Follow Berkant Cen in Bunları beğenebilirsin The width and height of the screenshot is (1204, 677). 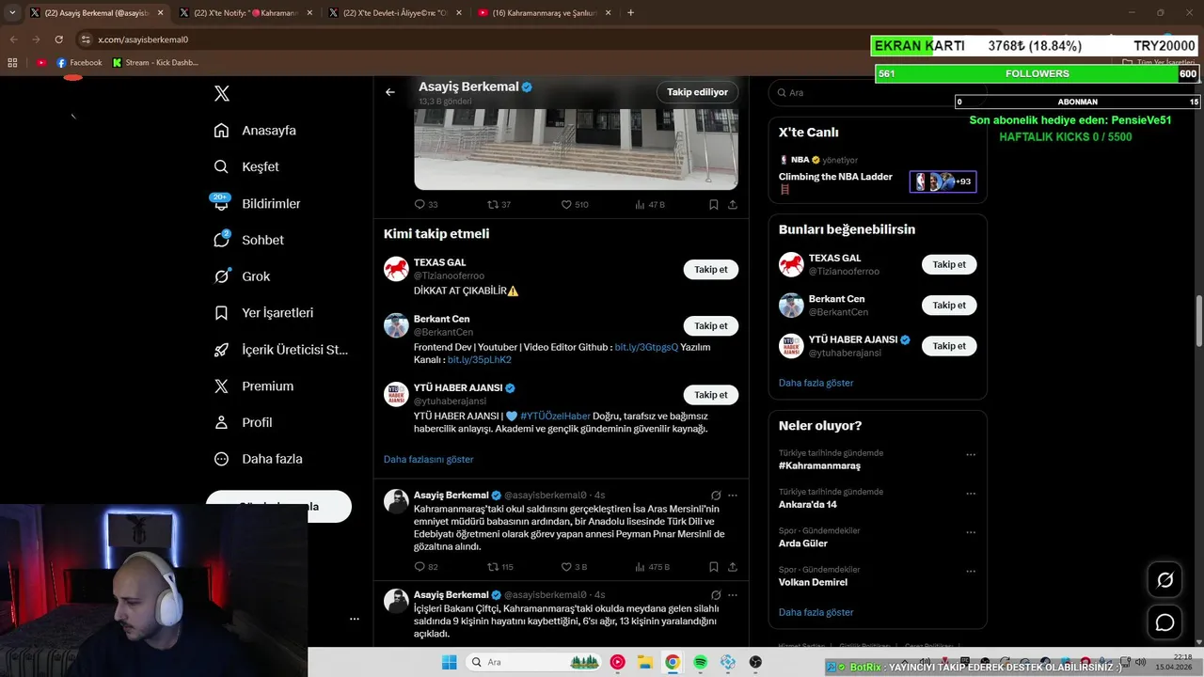tap(949, 306)
